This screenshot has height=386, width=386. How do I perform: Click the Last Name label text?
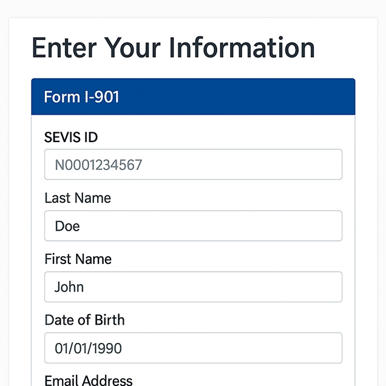click(78, 198)
